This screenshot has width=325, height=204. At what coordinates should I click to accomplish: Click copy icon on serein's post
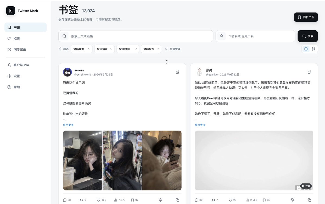point(178,200)
